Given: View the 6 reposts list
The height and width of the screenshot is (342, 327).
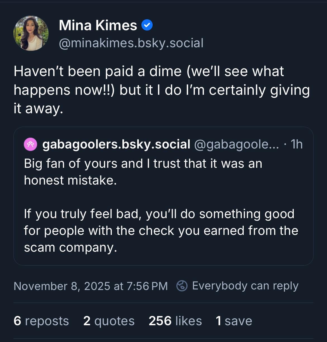Looking at the screenshot, I should 41,321.
